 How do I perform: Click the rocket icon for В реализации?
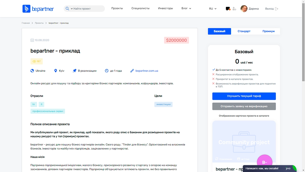(74, 71)
